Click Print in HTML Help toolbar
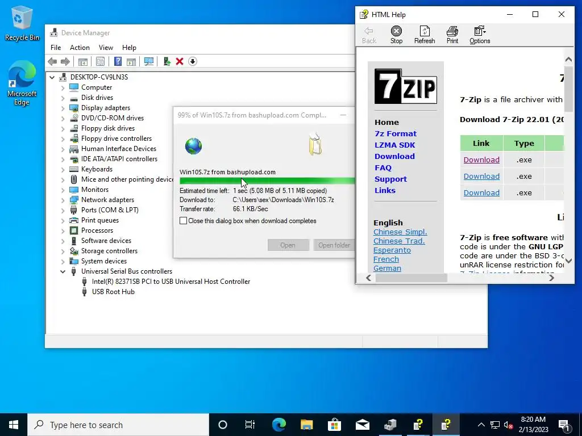582x436 pixels. point(452,35)
